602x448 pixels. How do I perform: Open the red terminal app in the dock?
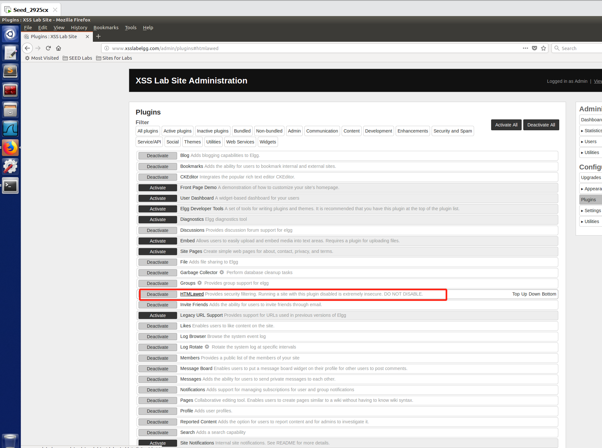click(10, 90)
